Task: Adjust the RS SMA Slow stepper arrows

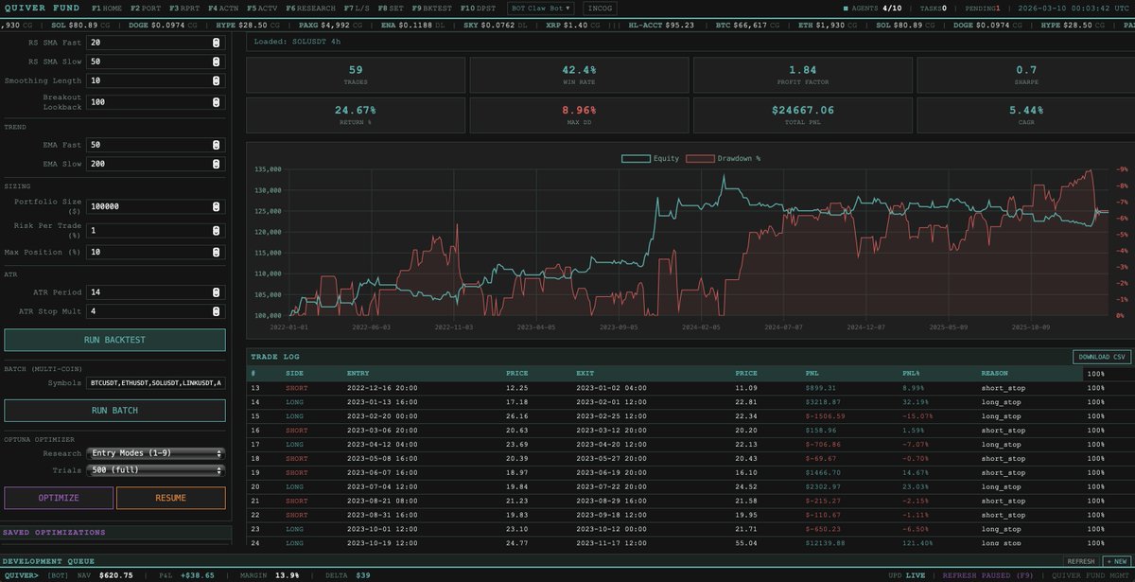Action: point(217,62)
